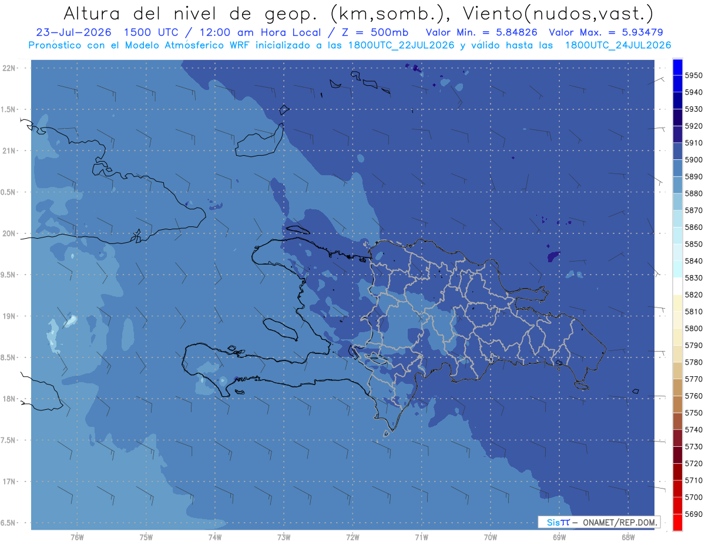Click the '7.5N' latitude label
705x545 pixels.
tap(8, 441)
